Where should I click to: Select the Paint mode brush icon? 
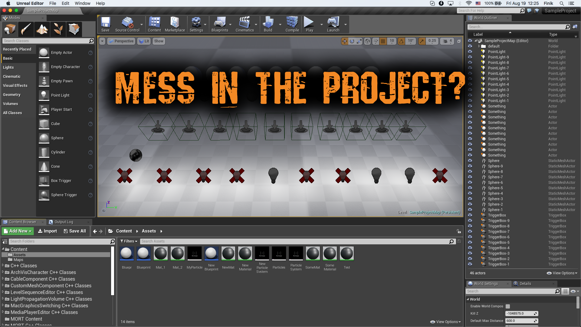tap(26, 29)
